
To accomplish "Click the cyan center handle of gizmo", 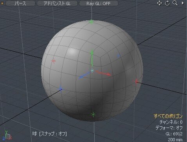I will pos(92,70).
